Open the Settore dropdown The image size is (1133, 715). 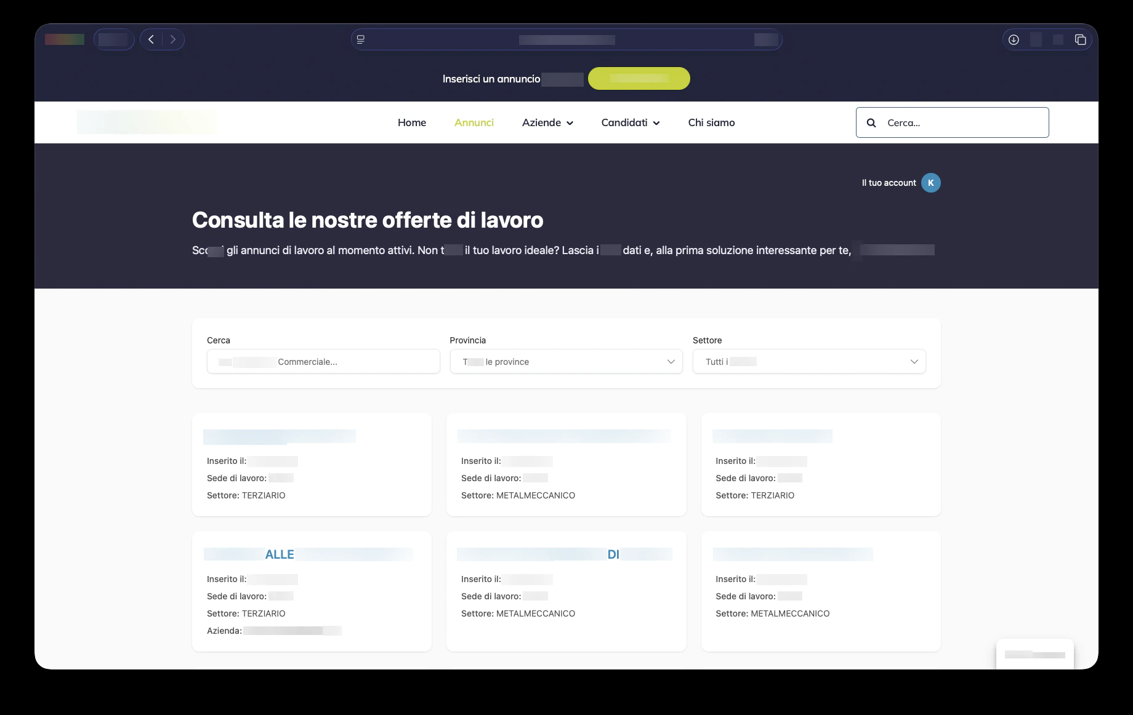tap(809, 361)
